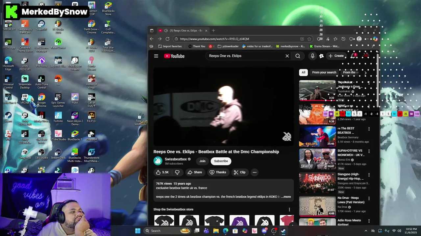Open Steam from the taskbar
Viewport: 421px width, 236px height.
click(283, 231)
